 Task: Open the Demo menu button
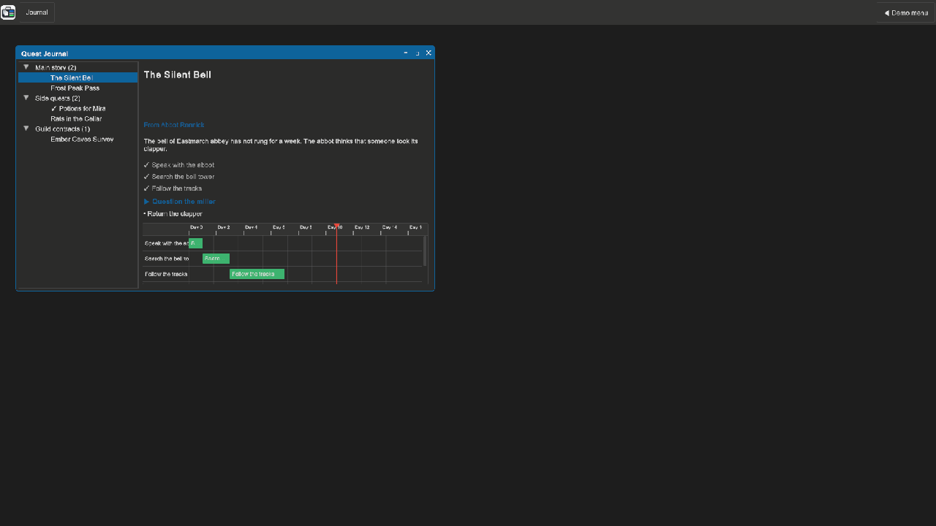coord(906,12)
